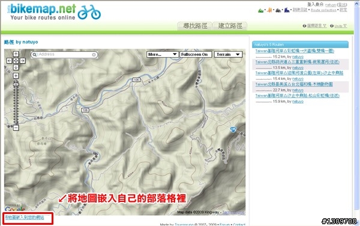Open the natuyo profile link at top
360x226 pixels.
[x=331, y=5]
